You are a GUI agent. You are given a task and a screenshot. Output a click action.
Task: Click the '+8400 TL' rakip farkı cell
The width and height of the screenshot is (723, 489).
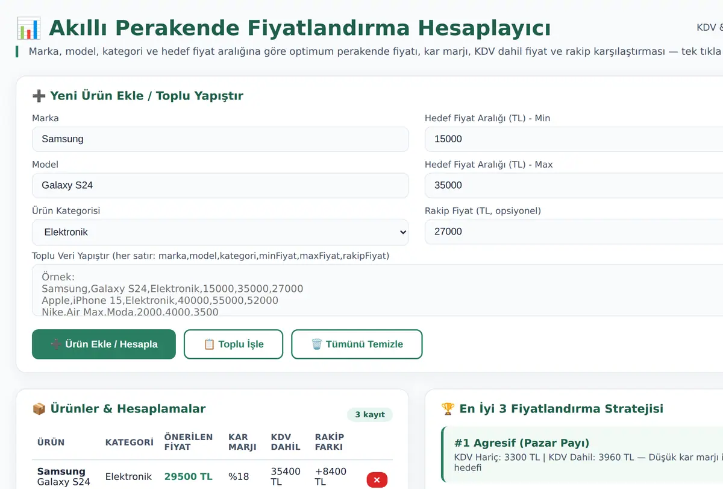(x=330, y=476)
